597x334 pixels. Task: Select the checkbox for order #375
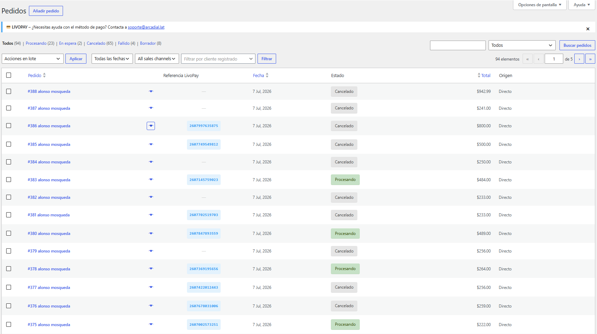click(x=9, y=324)
